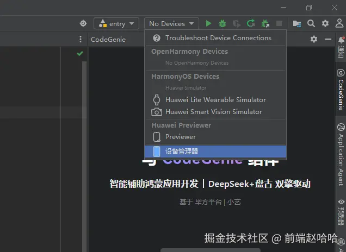Click the CodeGenie panel title
This screenshot has width=346, height=252.
(108, 40)
